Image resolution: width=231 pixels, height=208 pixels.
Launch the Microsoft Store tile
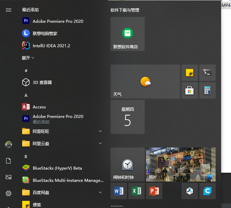pyautogui.click(x=190, y=90)
